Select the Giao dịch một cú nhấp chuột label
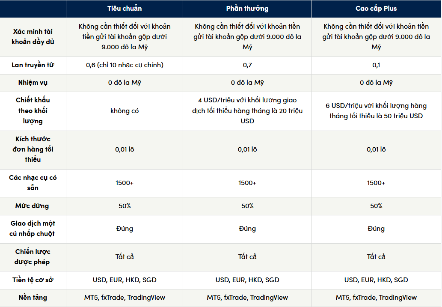 click(x=33, y=229)
